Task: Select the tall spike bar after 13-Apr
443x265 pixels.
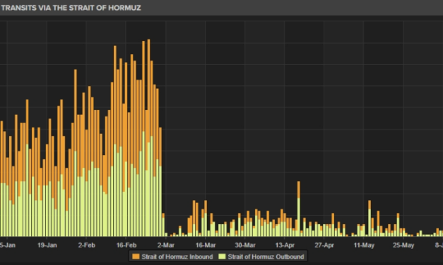Action: click(299, 209)
